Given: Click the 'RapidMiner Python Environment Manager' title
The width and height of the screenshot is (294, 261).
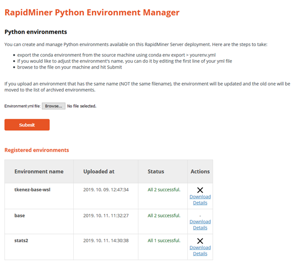Looking at the screenshot, I should 92,13.
